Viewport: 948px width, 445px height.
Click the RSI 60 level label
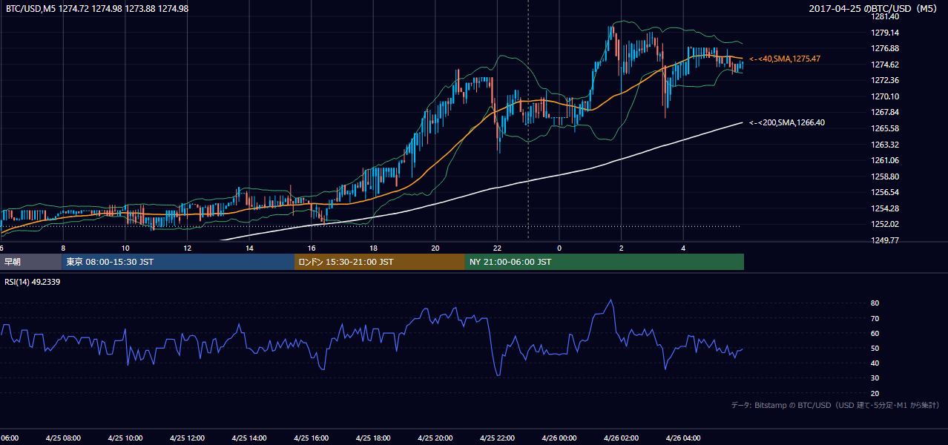coord(875,333)
